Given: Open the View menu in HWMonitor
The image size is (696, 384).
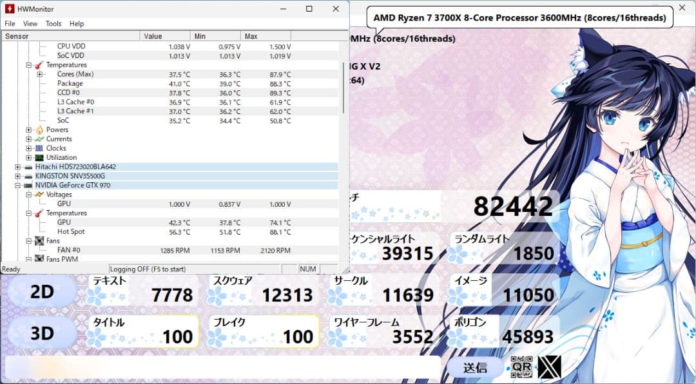Looking at the screenshot, I should point(30,24).
